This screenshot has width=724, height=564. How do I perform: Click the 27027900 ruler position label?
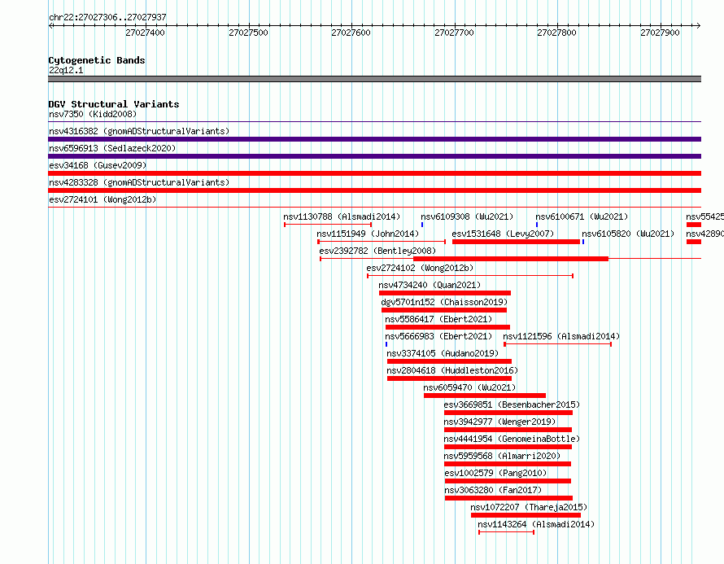click(661, 33)
